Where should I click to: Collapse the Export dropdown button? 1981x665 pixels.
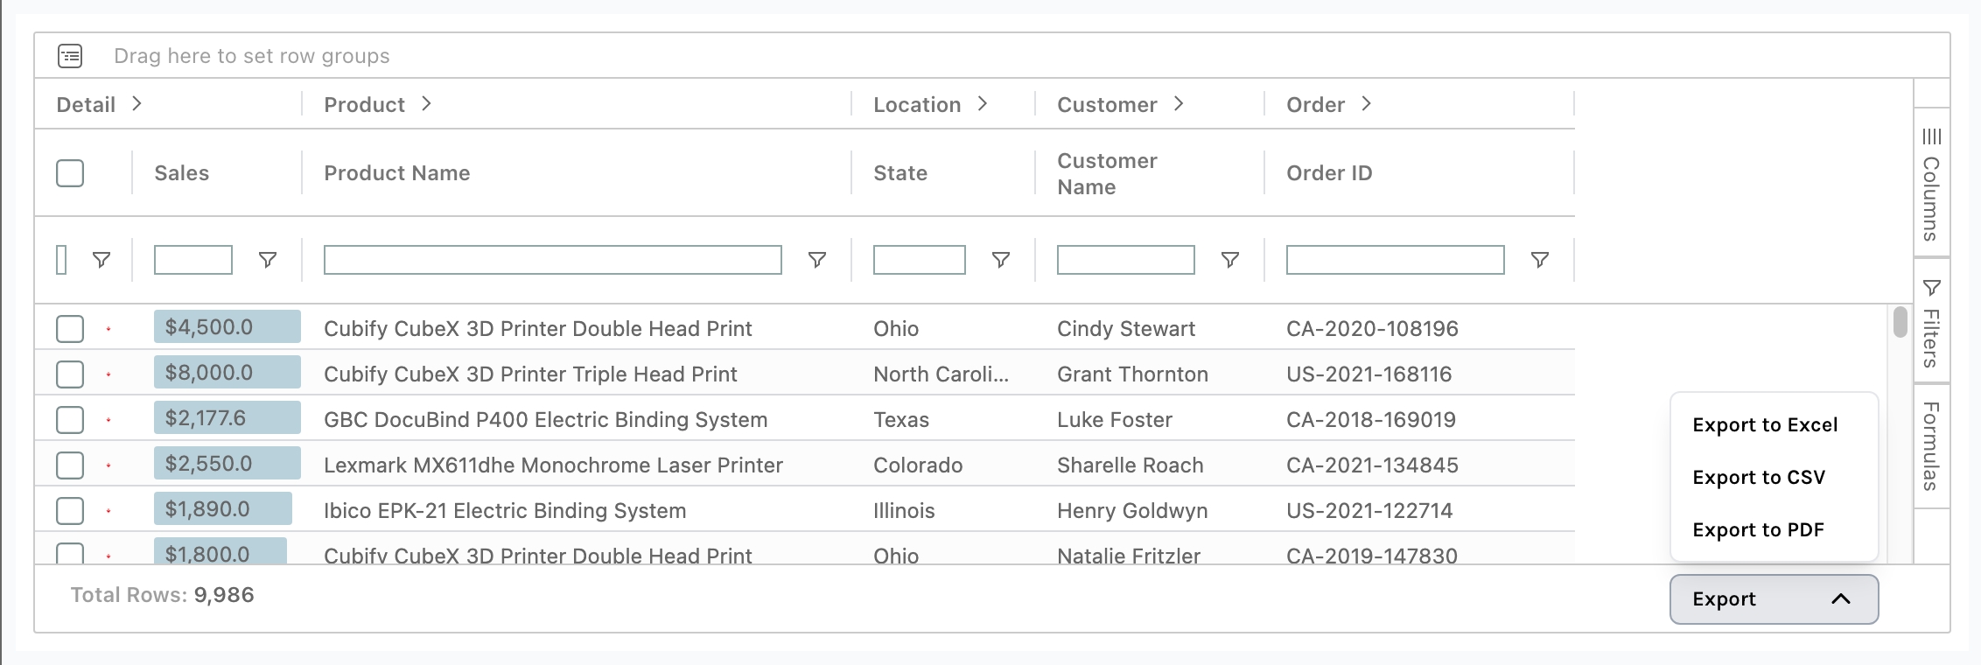(x=1774, y=598)
